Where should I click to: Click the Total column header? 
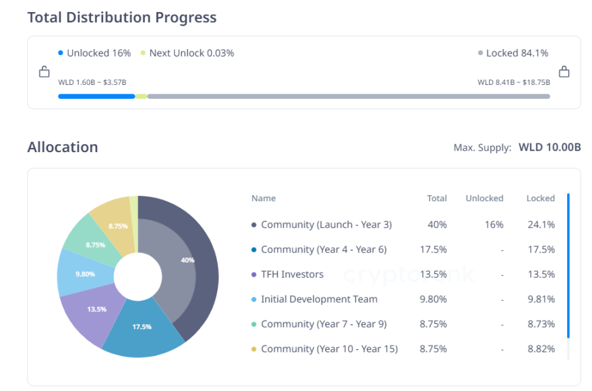point(437,199)
